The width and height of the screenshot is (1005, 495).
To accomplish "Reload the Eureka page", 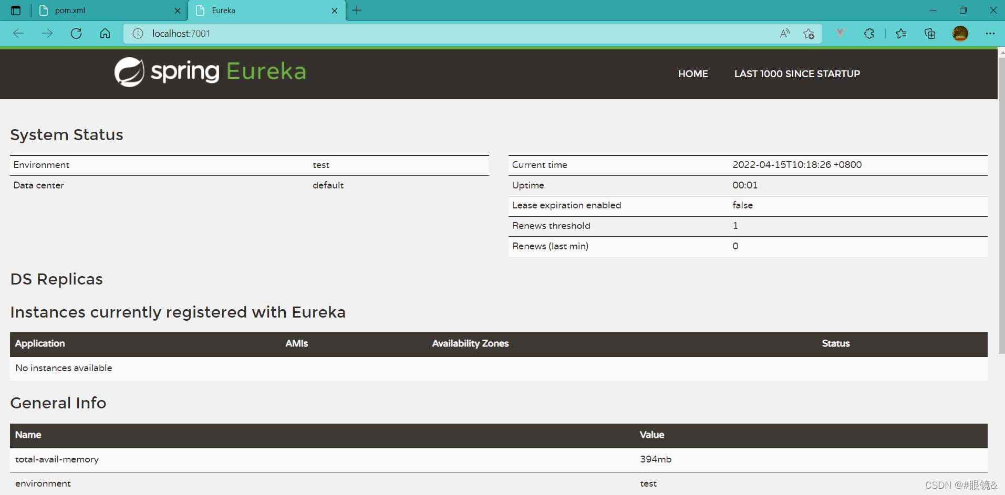I will click(x=76, y=34).
